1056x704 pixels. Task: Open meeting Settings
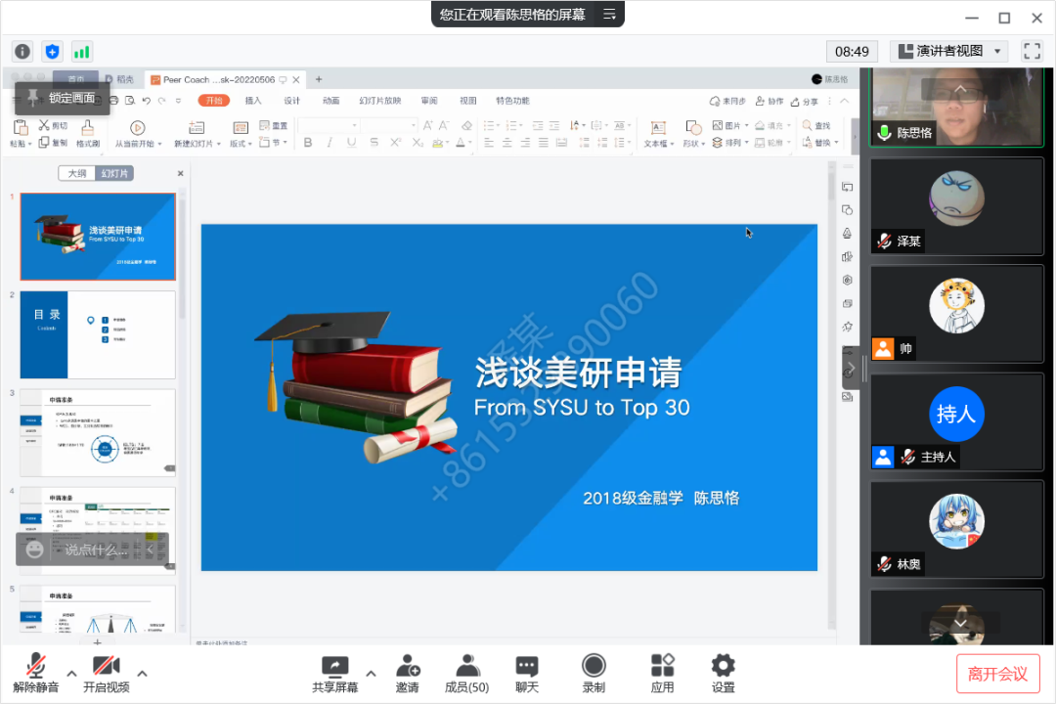(x=723, y=673)
